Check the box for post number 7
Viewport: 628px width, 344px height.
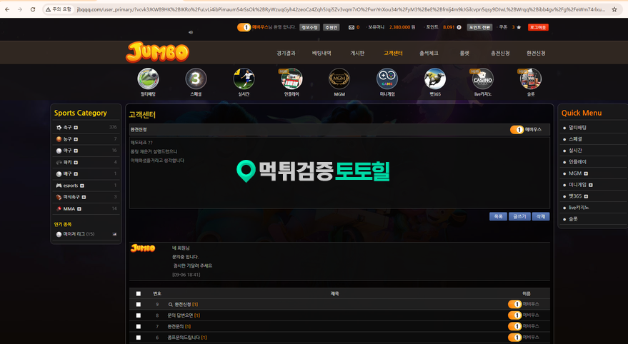(x=138, y=326)
